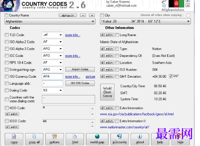The height and width of the screenshot is (146, 200).
Task: Click the copy button at the bottom
Action: click(x=14, y=139)
